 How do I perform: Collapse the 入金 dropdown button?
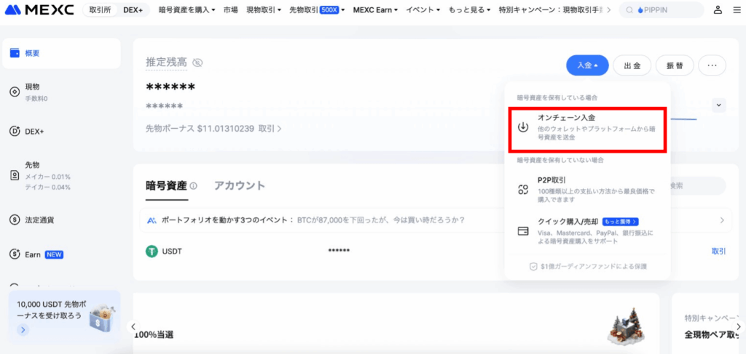pos(587,65)
